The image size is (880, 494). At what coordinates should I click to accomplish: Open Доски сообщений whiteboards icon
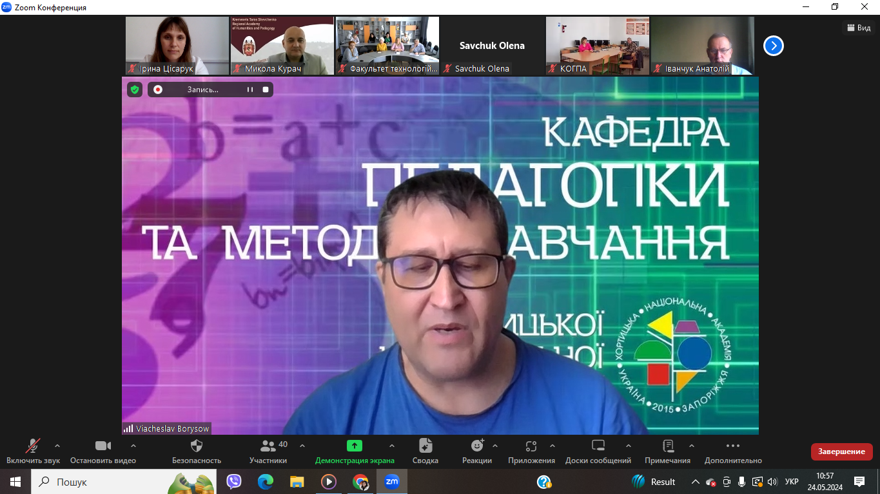tap(598, 446)
